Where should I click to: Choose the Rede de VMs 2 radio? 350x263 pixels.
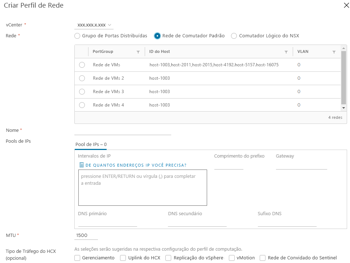(x=82, y=78)
